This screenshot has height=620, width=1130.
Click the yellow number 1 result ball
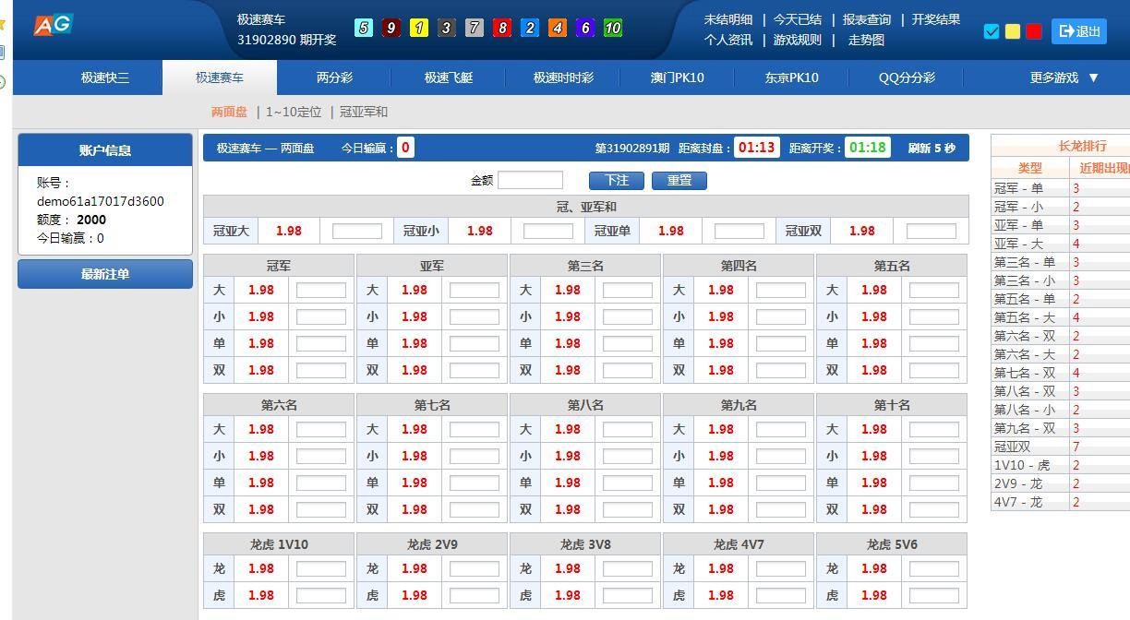tap(419, 28)
